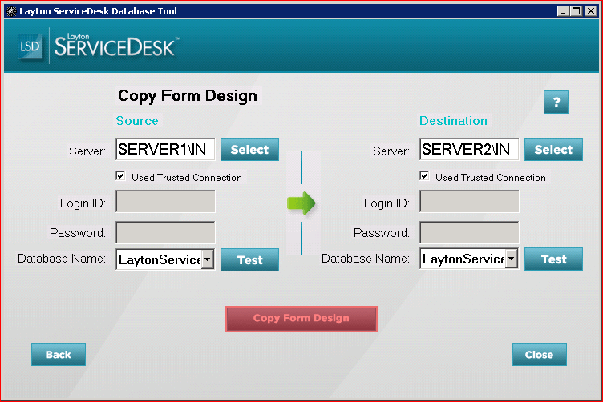Click the Source Server field SERVER1\IN
Viewport: 603px width, 402px height.
pyautogui.click(x=165, y=149)
